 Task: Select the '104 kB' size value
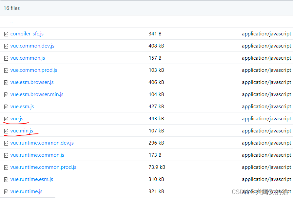[156, 94]
